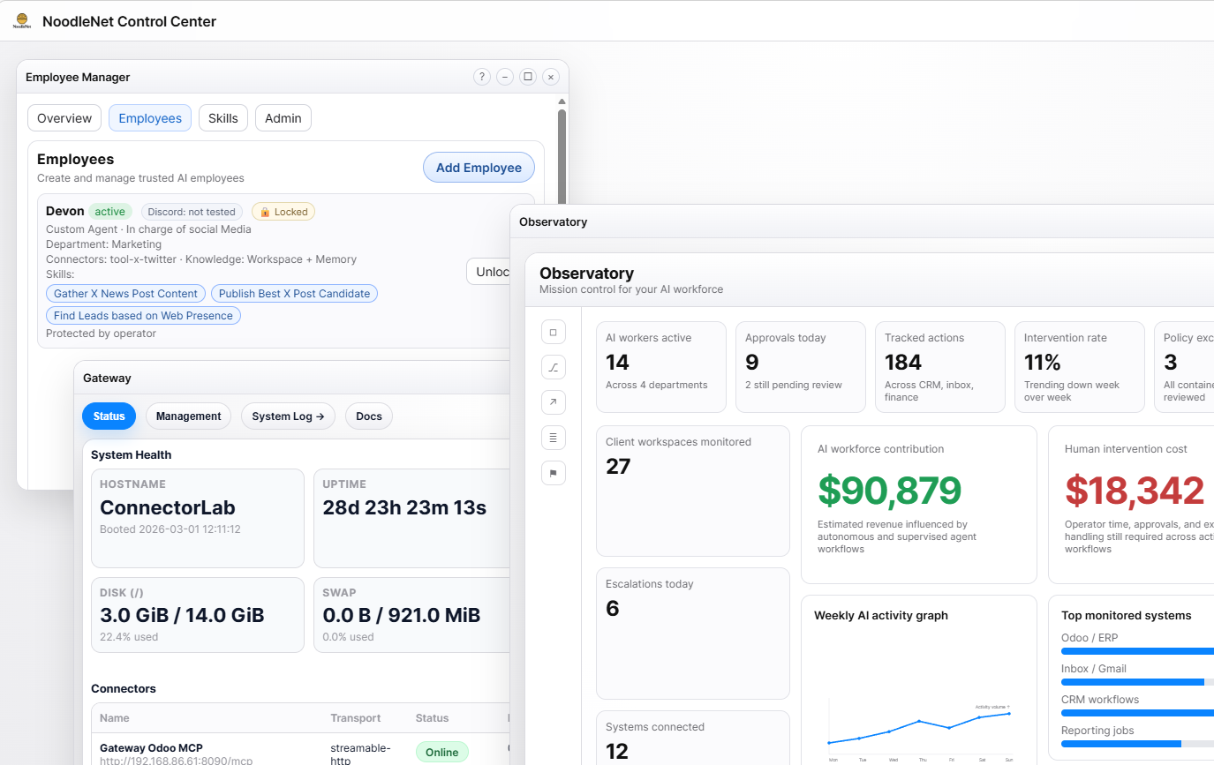Open System Log from Gateway
Viewport: 1214px width, 765px height.
288,416
